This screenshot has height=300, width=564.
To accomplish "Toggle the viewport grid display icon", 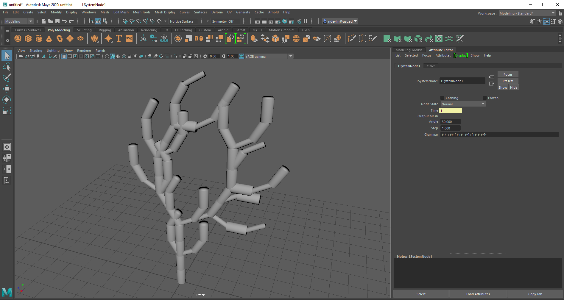I will [64, 56].
